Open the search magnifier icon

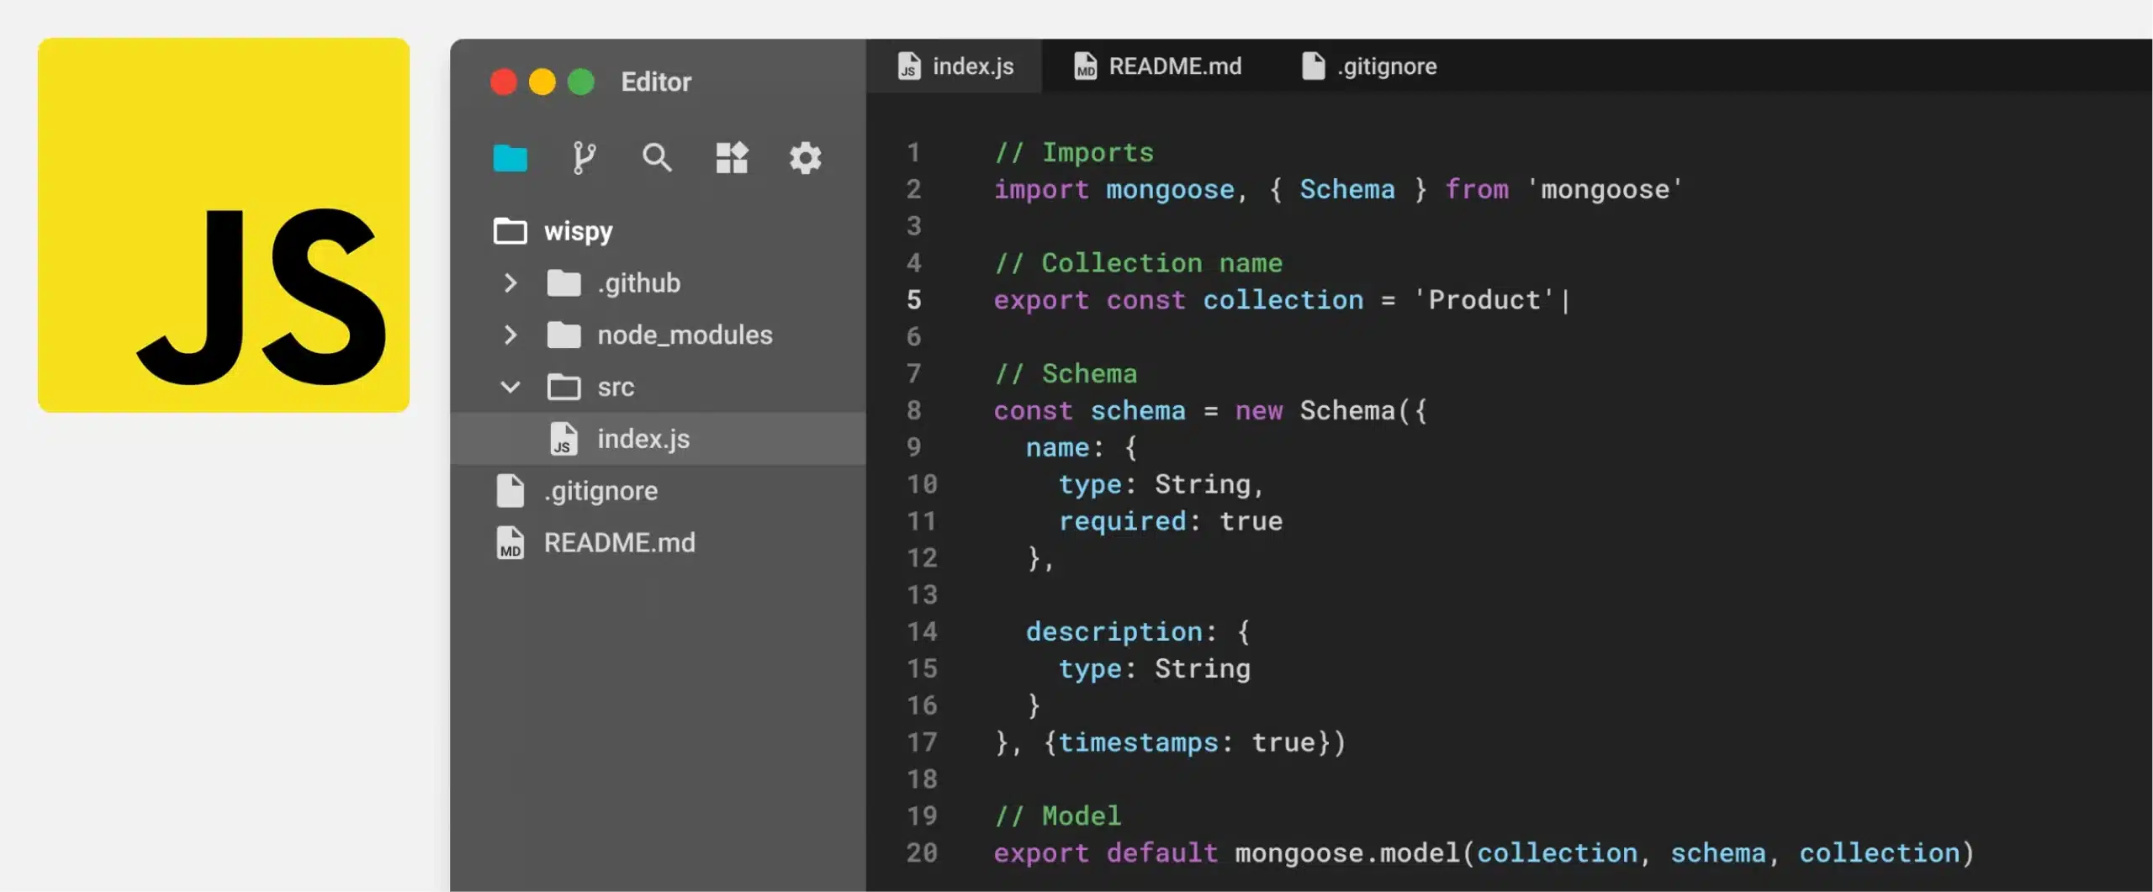click(657, 158)
